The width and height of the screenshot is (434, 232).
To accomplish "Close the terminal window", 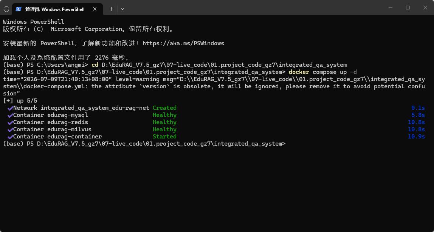I will click(425, 8).
